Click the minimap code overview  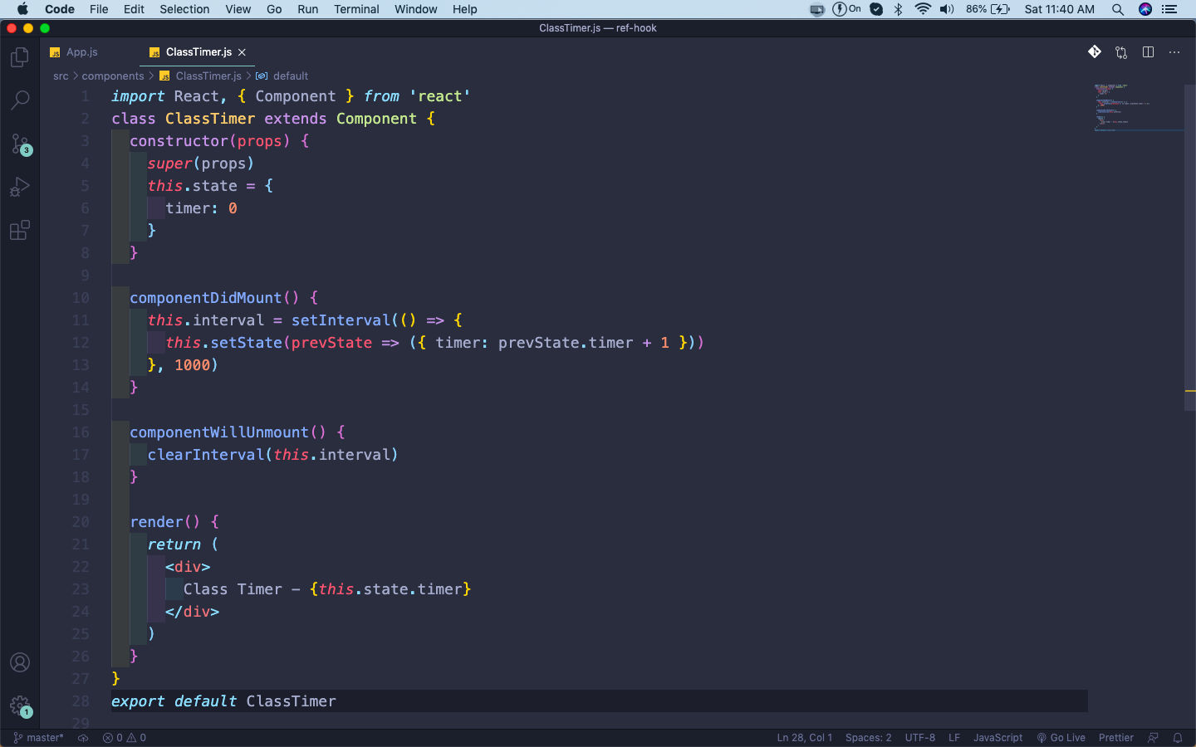1136,108
